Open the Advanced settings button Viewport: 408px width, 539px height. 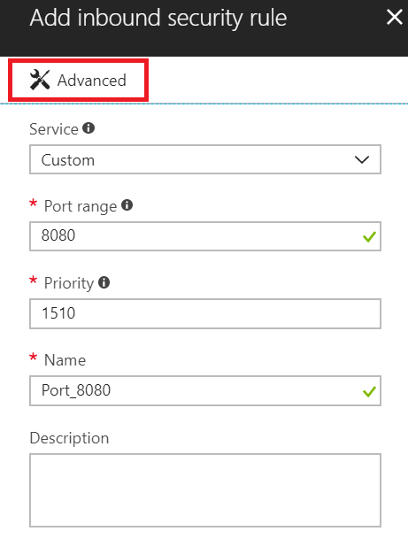[78, 80]
